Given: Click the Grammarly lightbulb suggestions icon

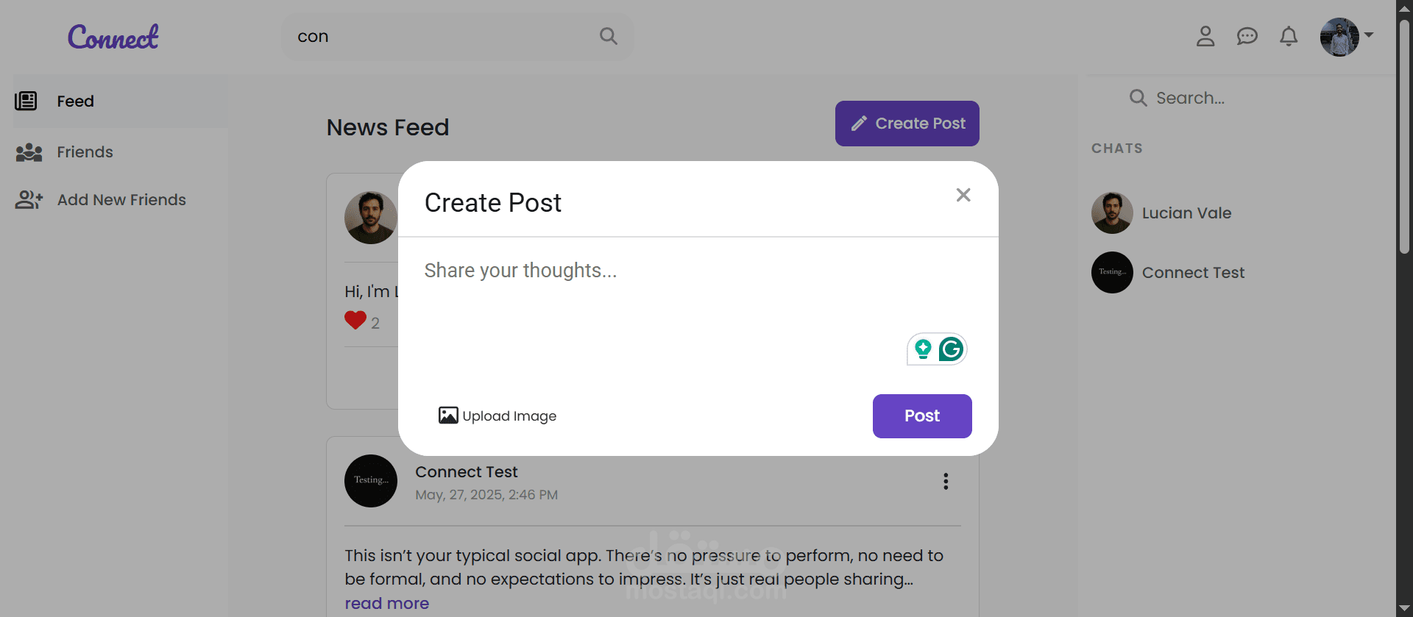Looking at the screenshot, I should tap(923, 349).
